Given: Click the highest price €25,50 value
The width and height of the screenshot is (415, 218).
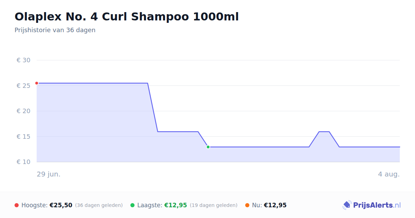Looking at the screenshot, I should pyautogui.click(x=61, y=205).
